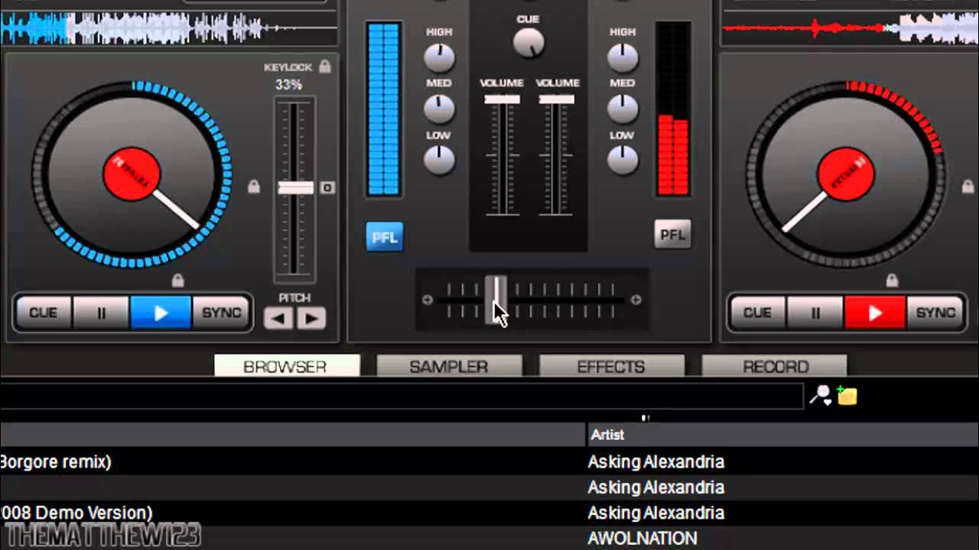
Task: Click the right deck HIGH knob
Action: coord(623,57)
